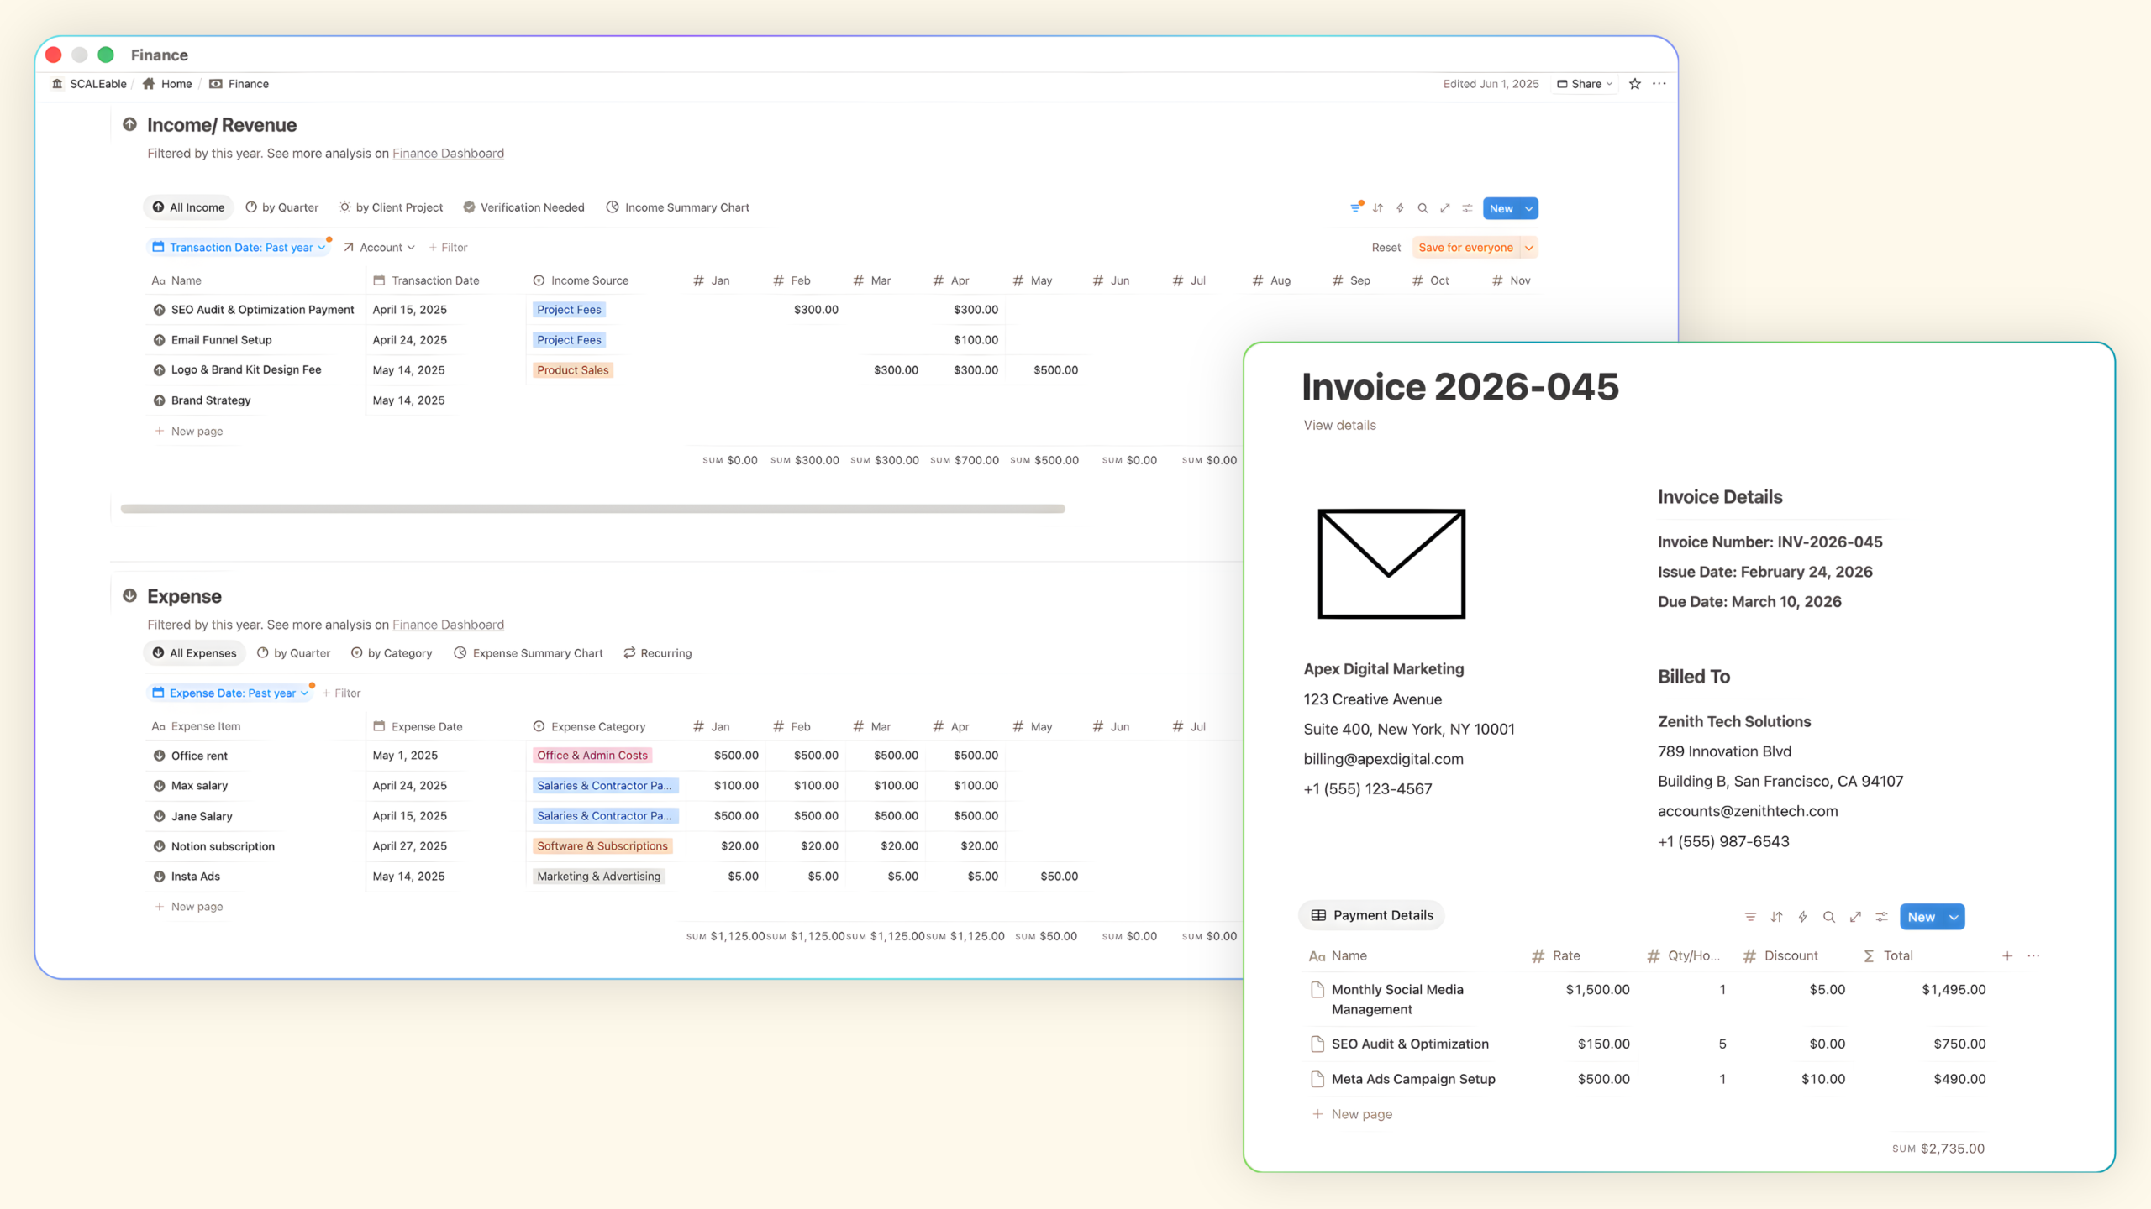Open the Payment Details view settings icon
2151x1209 pixels.
pyautogui.click(x=1882, y=917)
